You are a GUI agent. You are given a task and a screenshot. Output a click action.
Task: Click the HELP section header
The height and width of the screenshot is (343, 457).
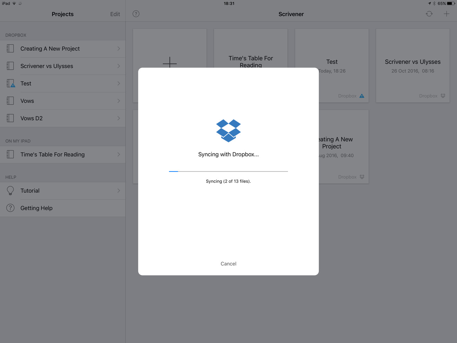(x=11, y=177)
